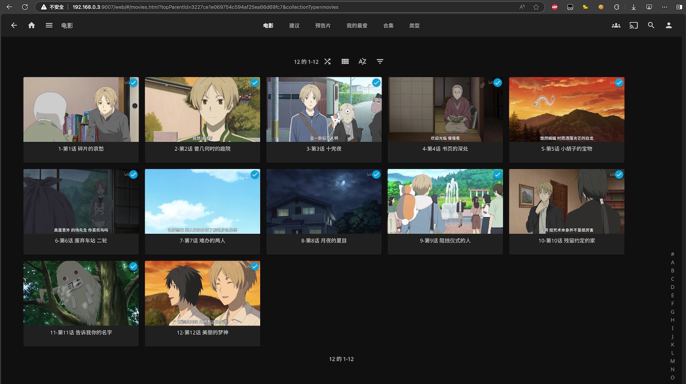Image resolution: width=686 pixels, height=384 pixels.
Task: Open title link 9-第9话 阻挡仪式的人
Action: [445, 241]
